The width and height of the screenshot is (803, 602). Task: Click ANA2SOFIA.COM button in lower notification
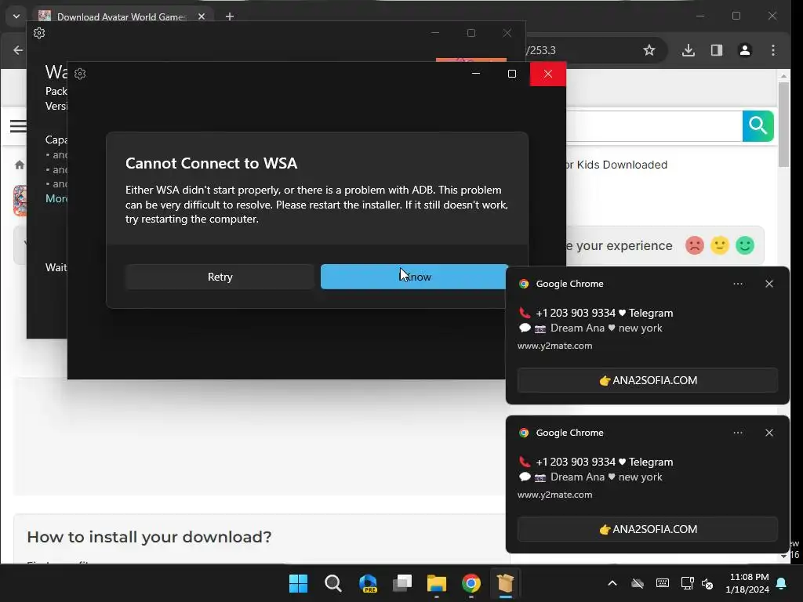[647, 529]
